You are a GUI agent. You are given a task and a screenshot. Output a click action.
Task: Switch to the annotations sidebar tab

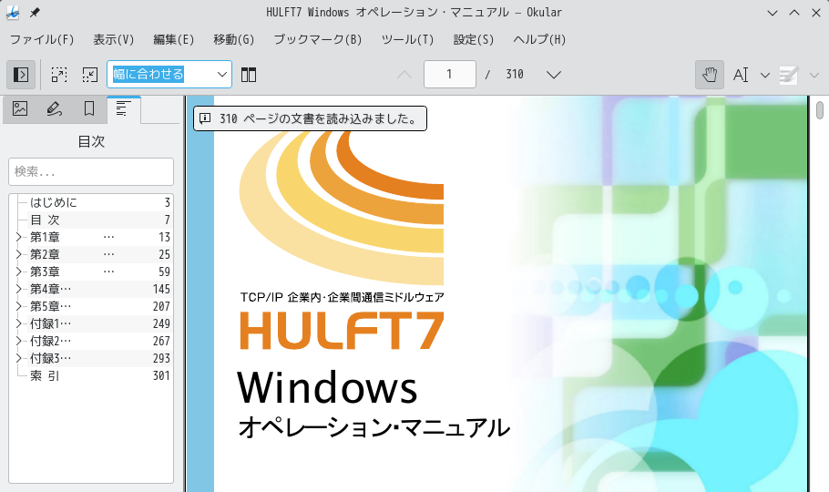[55, 109]
